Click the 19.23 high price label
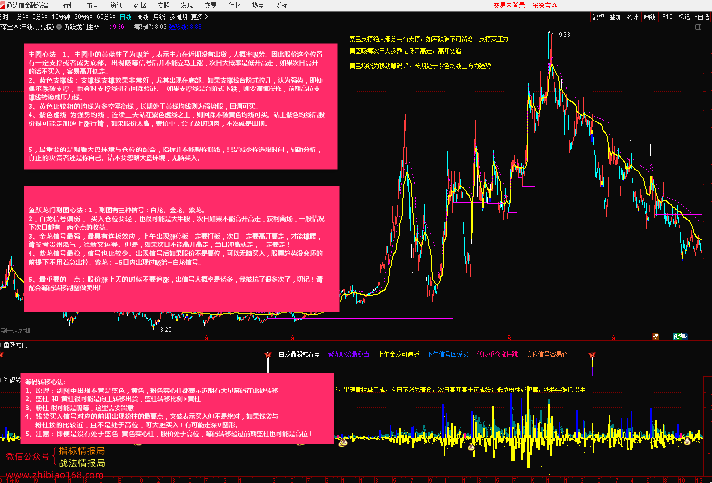712x483 pixels. 563,35
